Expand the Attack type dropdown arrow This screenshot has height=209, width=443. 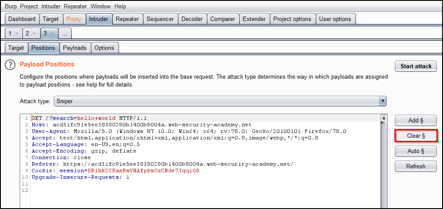click(x=383, y=101)
